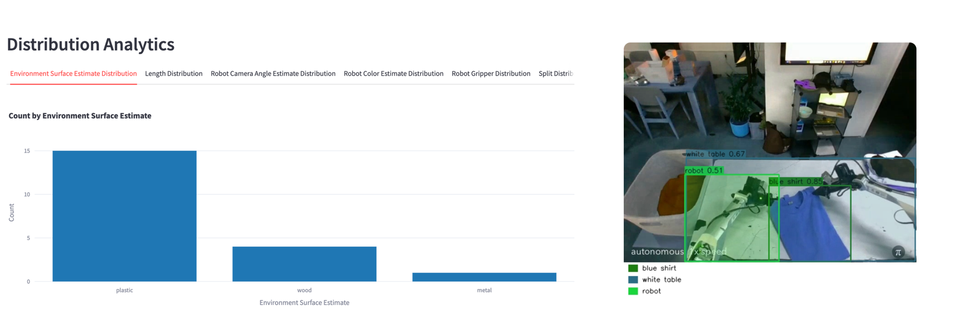
Task: Click the 'Count' y-axis title
Action: coord(11,212)
